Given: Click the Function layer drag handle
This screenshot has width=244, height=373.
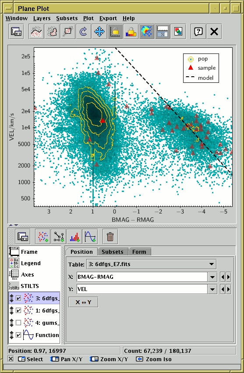Looking at the screenshot, I should pos(12,335).
